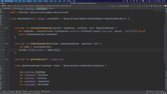Image resolution: width=167 pixels, height=94 pixels.
Task: Click the ratingBar variable declaration
Action: tap(30, 84)
